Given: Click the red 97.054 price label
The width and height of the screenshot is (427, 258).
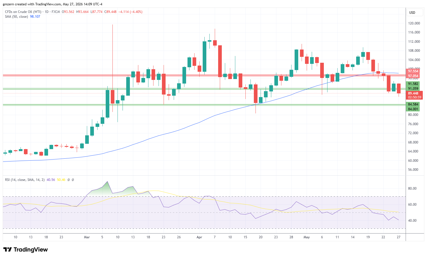Looking at the screenshot, I should pos(413,76).
